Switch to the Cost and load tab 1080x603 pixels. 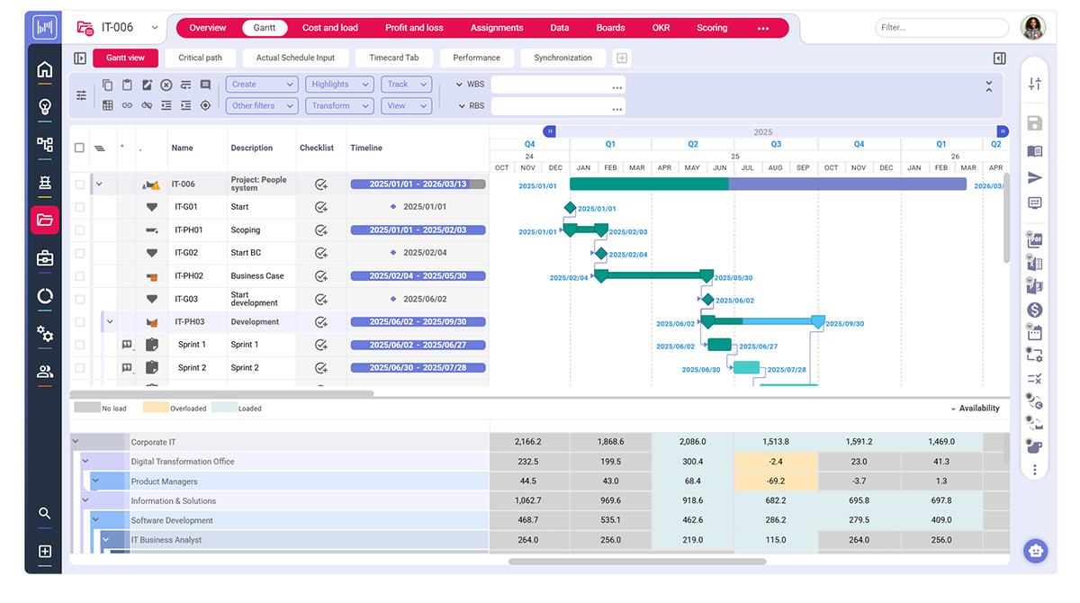329,28
